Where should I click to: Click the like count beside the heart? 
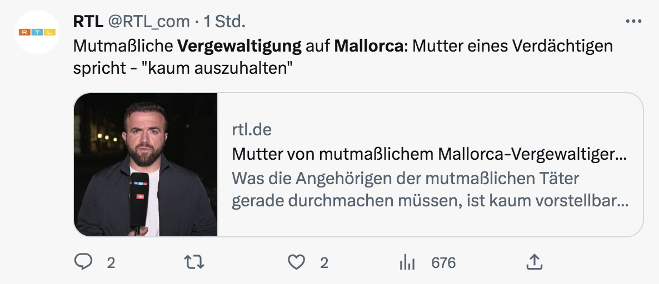coord(324,262)
